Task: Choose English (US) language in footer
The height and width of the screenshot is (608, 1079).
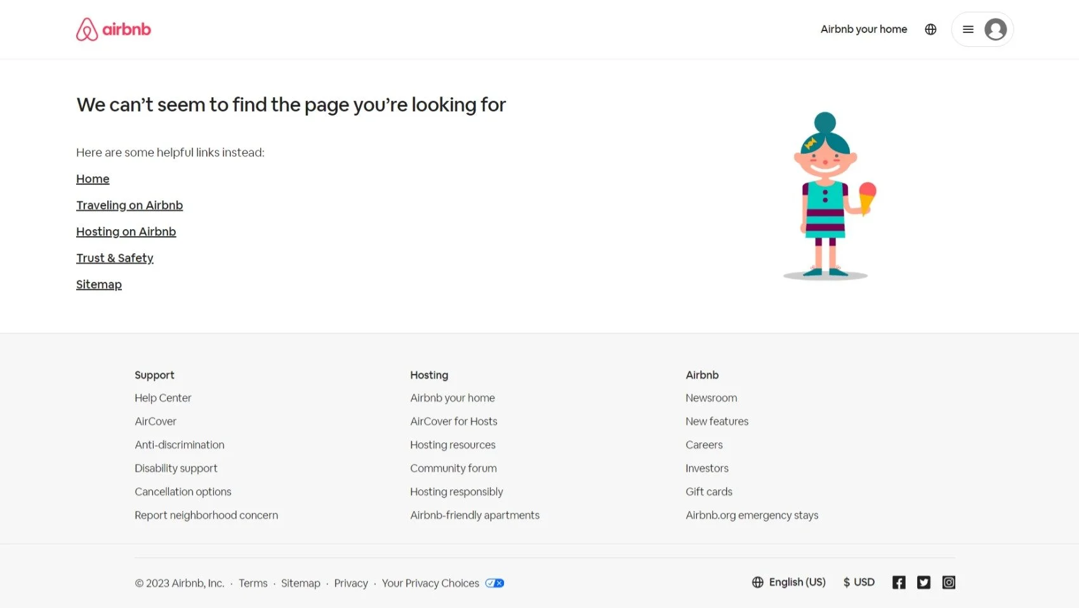Action: pos(789,582)
